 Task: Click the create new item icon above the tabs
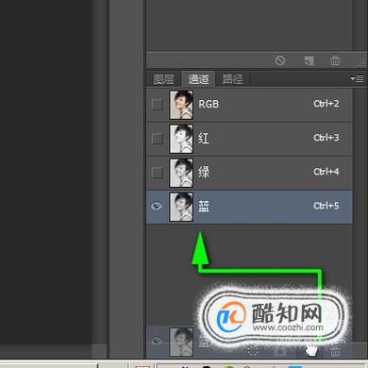(309, 60)
